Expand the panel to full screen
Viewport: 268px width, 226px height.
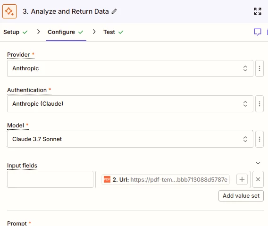258,11
